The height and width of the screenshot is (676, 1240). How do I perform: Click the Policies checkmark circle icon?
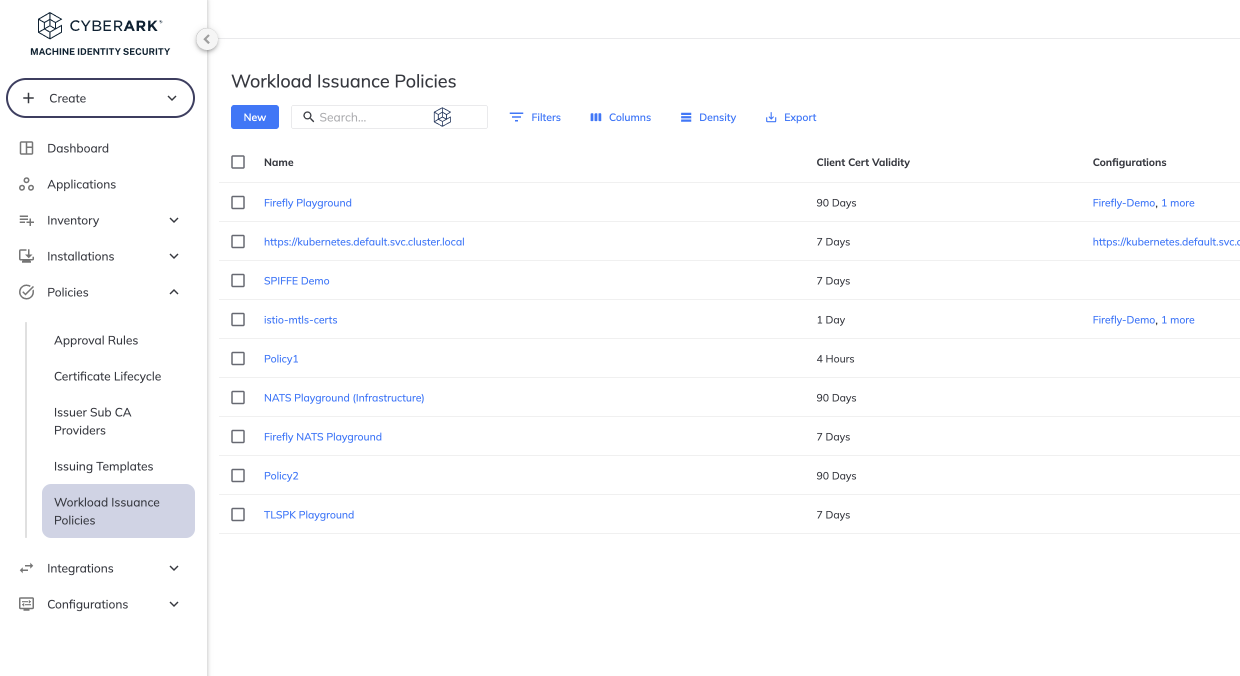26,292
